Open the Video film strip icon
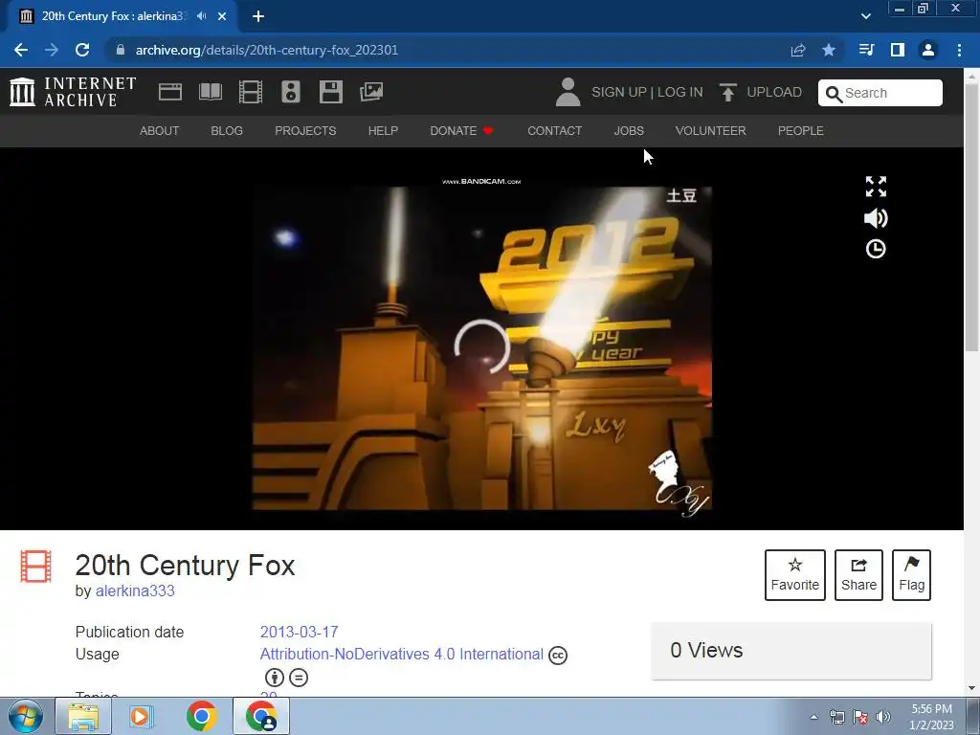 (251, 92)
